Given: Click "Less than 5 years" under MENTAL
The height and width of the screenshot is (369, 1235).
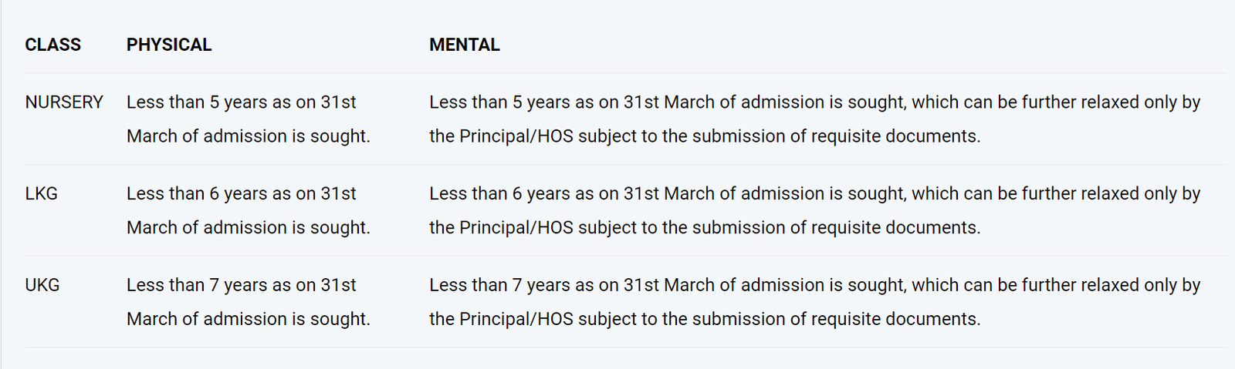Looking at the screenshot, I should point(499,102).
